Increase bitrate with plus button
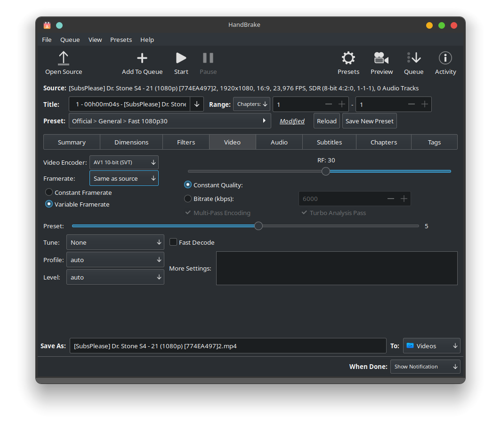 (x=404, y=199)
